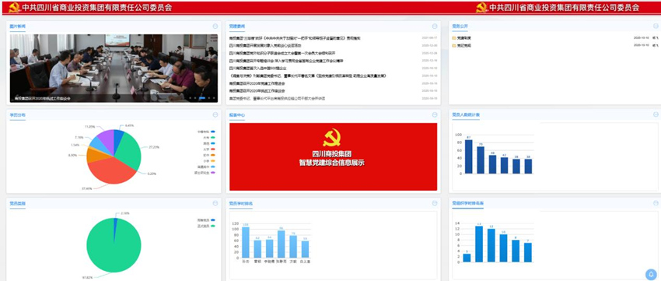Select the 党建要闻 panel title tab
The height and width of the screenshot is (281, 661).
click(x=237, y=26)
